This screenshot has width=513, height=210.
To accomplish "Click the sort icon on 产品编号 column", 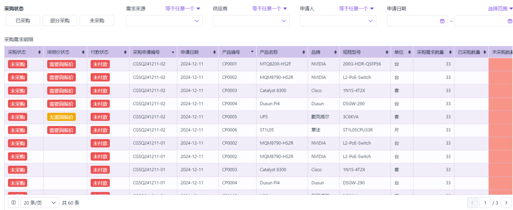I will point(253,52).
